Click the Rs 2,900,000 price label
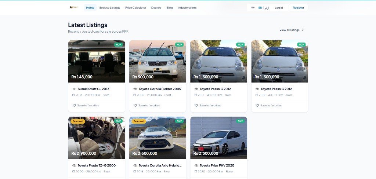Viewport: 376px width, 179px height. (84, 153)
